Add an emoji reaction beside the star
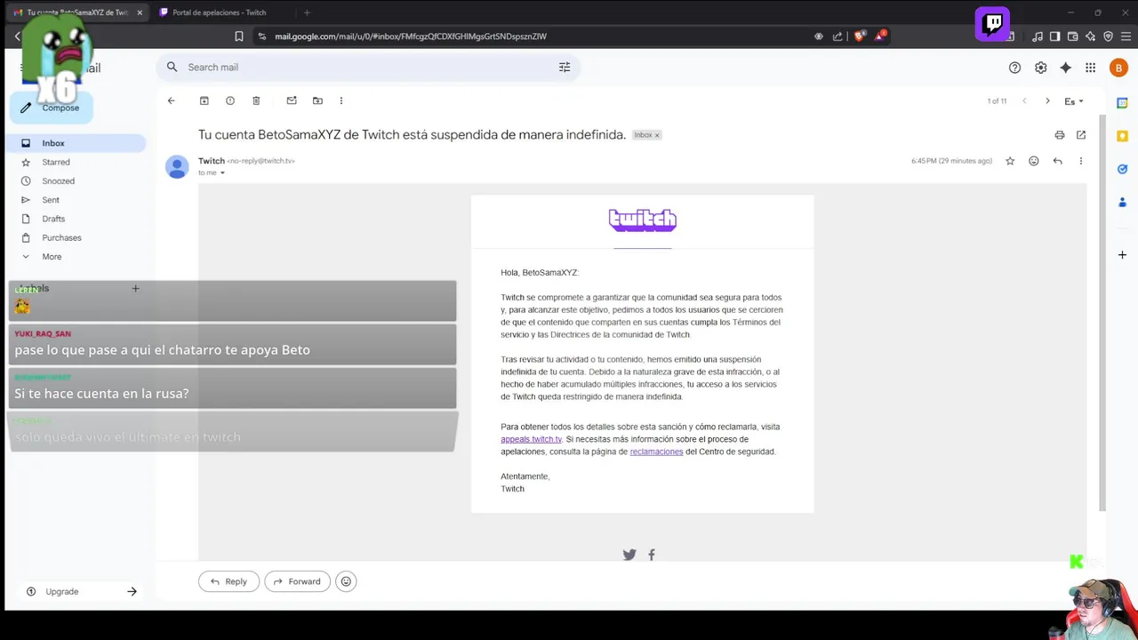This screenshot has height=640, width=1138. (1033, 161)
